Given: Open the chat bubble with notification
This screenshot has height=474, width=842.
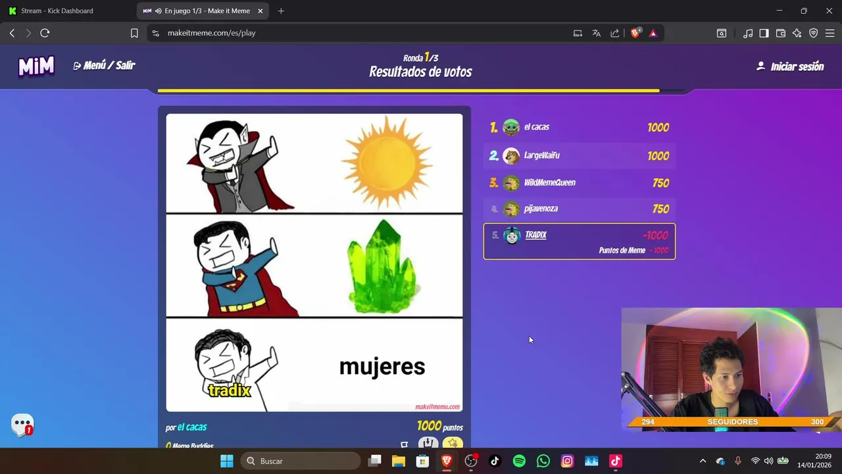Looking at the screenshot, I should (22, 425).
